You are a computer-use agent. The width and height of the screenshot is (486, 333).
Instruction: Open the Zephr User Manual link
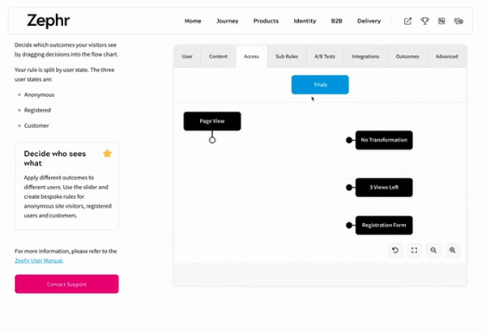click(39, 260)
